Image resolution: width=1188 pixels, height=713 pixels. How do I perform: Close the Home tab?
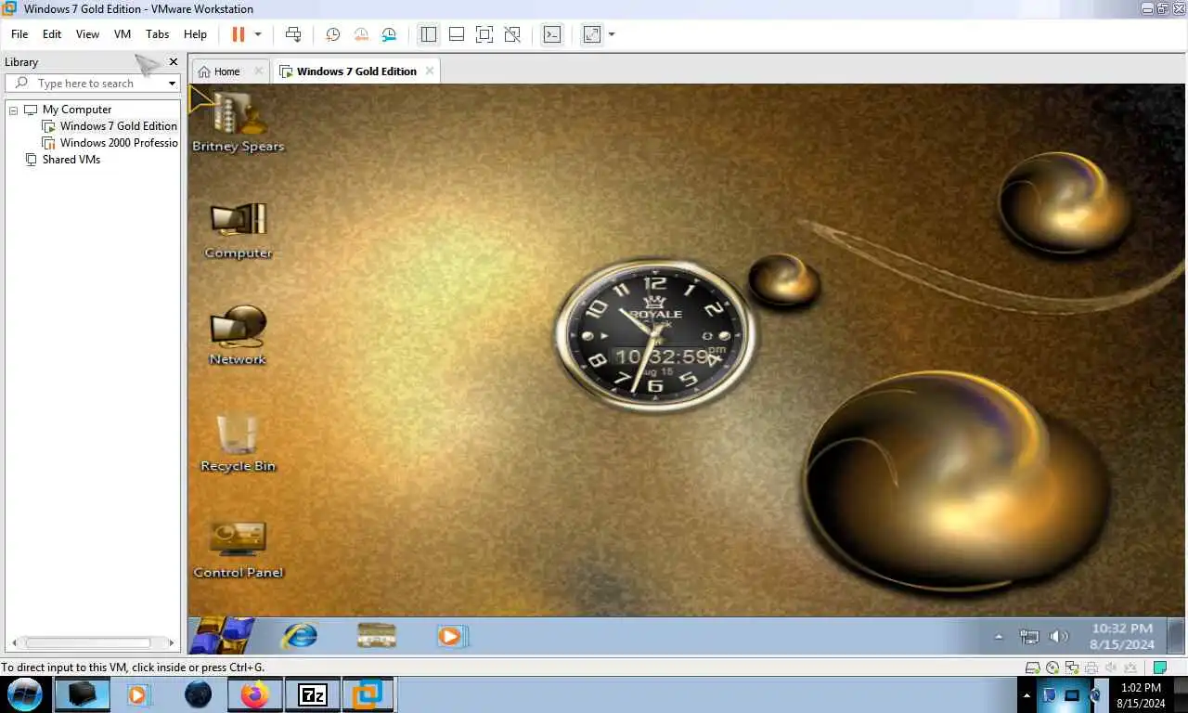coord(259,71)
